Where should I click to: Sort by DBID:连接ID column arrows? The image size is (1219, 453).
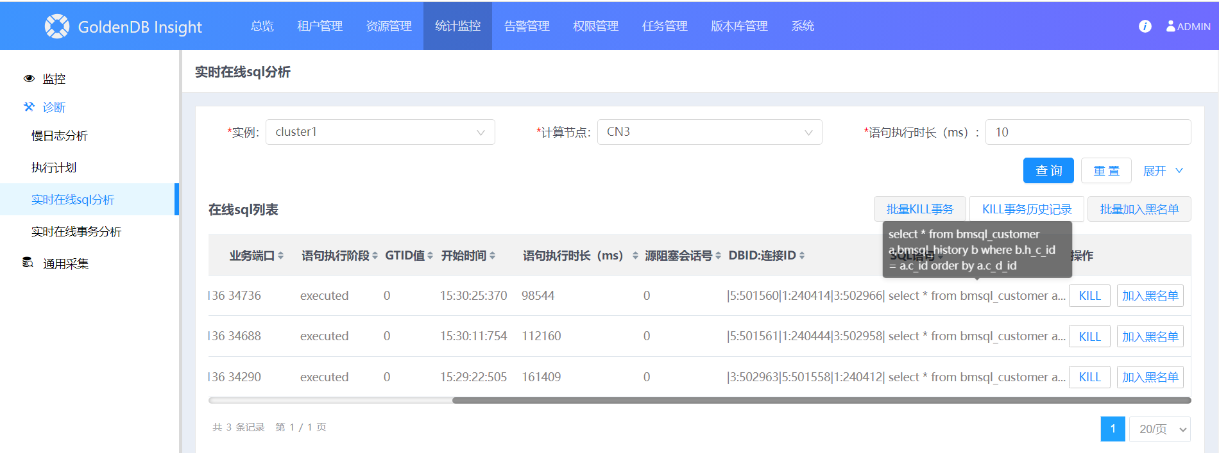(x=802, y=256)
